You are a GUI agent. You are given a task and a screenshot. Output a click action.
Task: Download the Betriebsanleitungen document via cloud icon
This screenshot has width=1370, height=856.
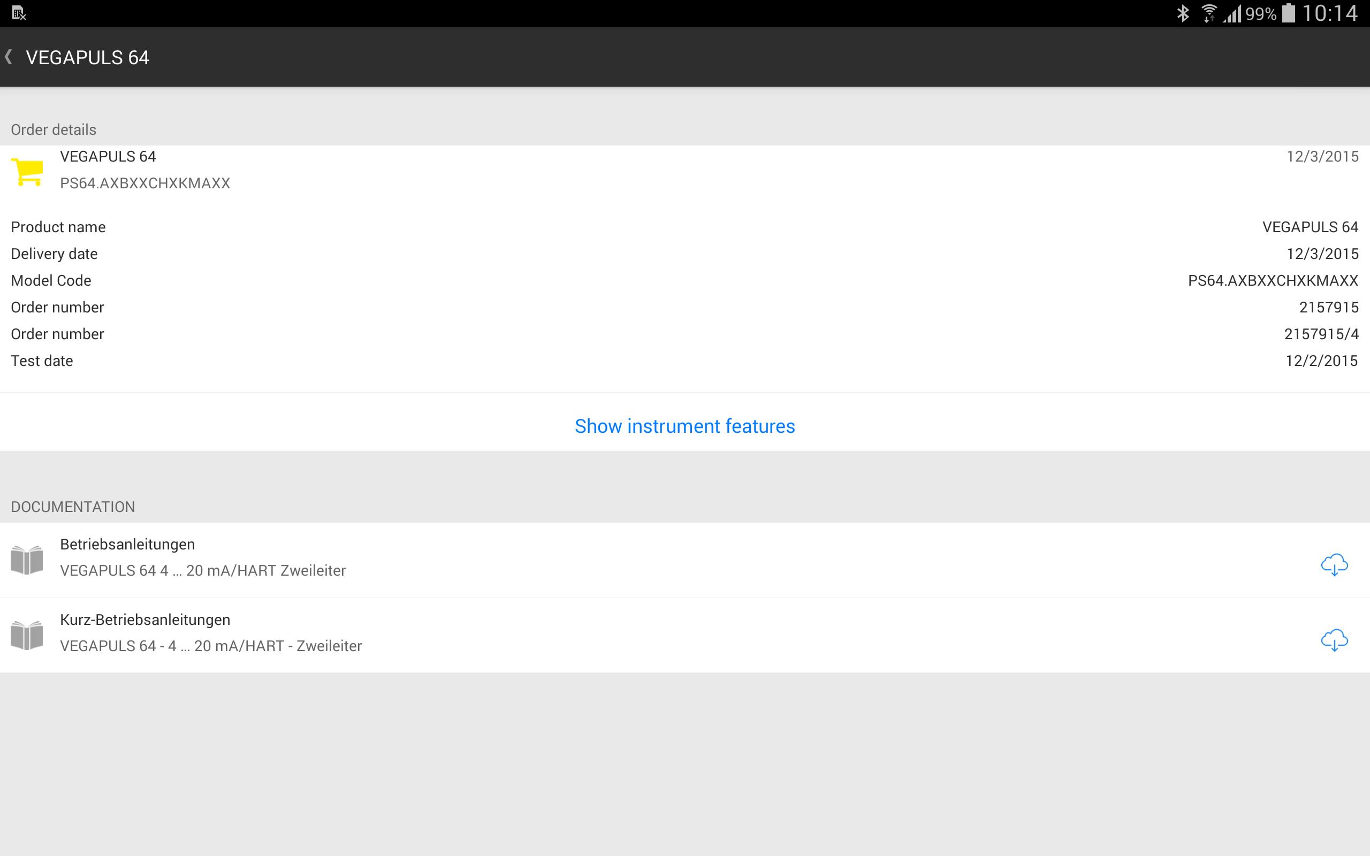[1334, 564]
